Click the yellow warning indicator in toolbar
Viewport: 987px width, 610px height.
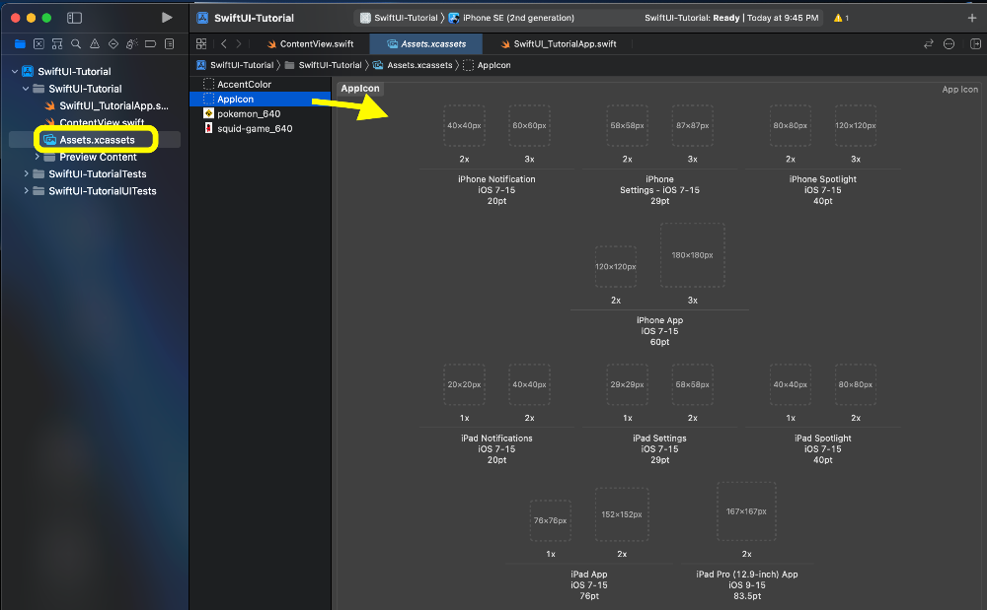coord(840,18)
